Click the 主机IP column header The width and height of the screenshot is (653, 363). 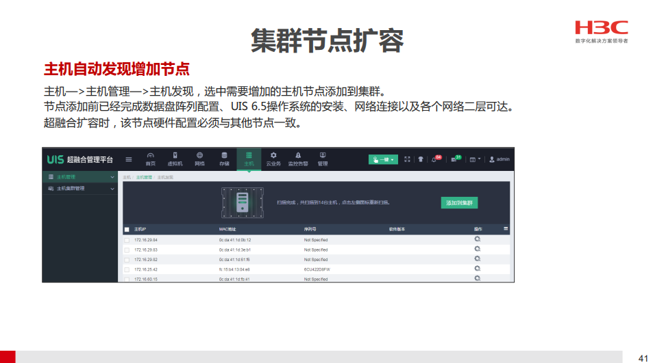(x=140, y=229)
